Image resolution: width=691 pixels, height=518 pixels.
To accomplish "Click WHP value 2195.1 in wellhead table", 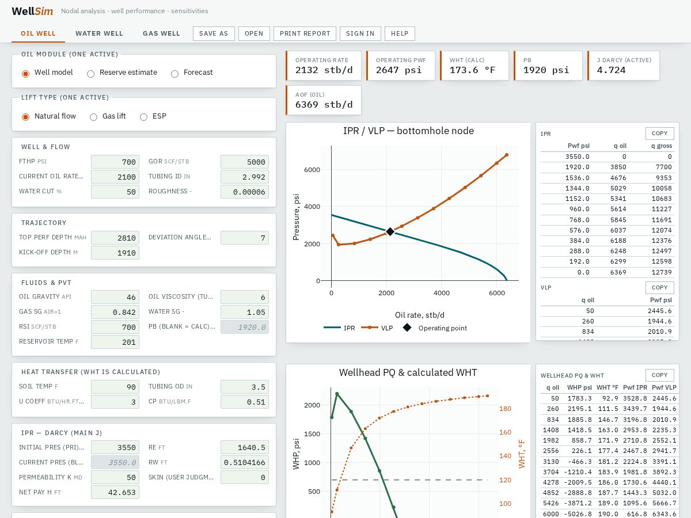I will (x=579, y=409).
